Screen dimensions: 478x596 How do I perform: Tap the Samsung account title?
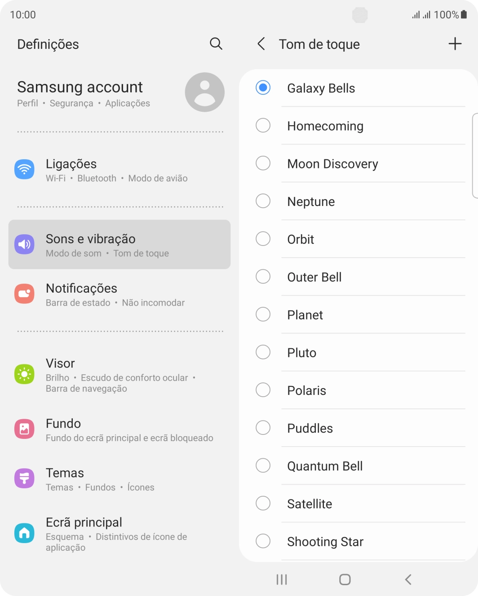pos(80,87)
